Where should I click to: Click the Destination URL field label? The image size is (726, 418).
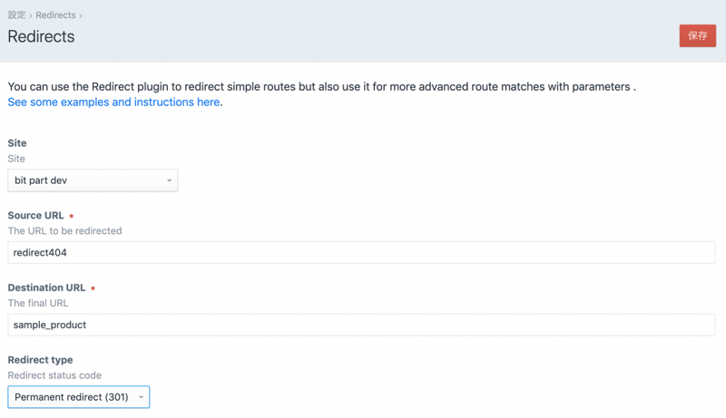click(x=46, y=287)
